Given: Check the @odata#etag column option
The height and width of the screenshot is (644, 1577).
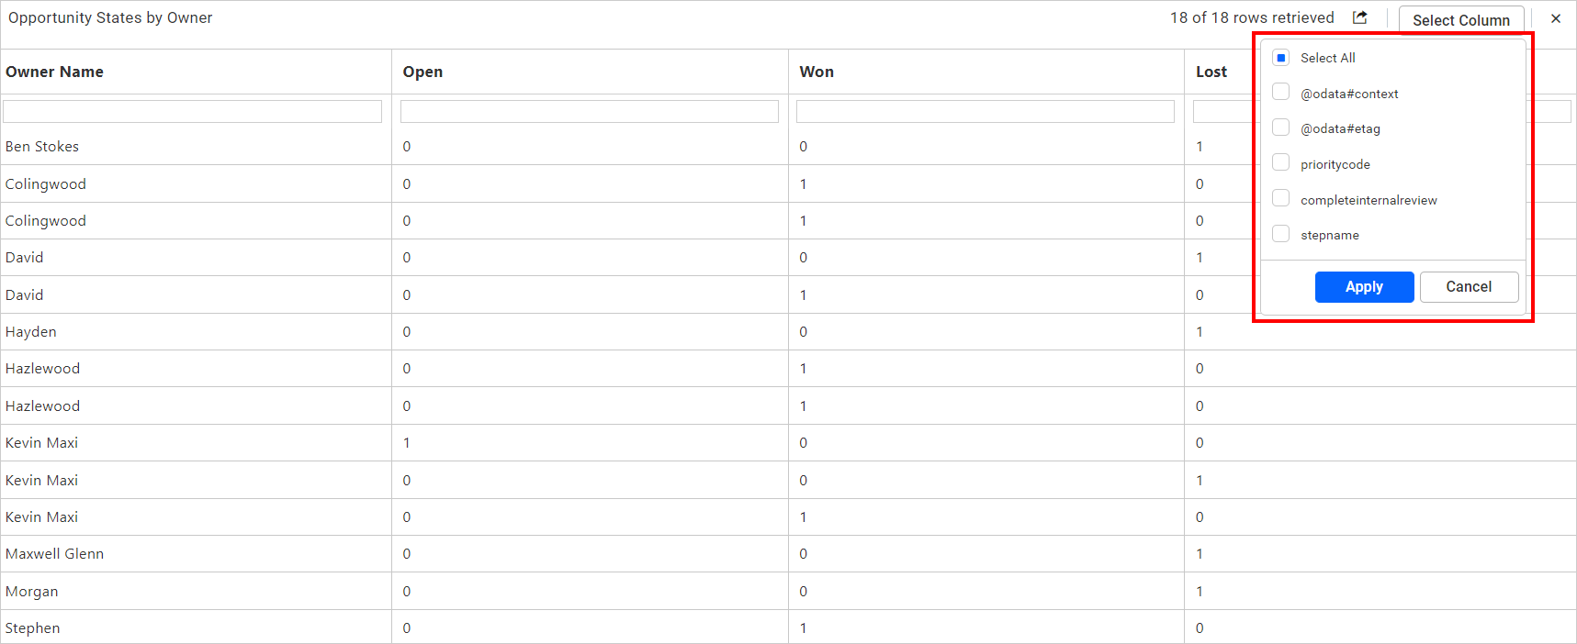Looking at the screenshot, I should tap(1281, 128).
